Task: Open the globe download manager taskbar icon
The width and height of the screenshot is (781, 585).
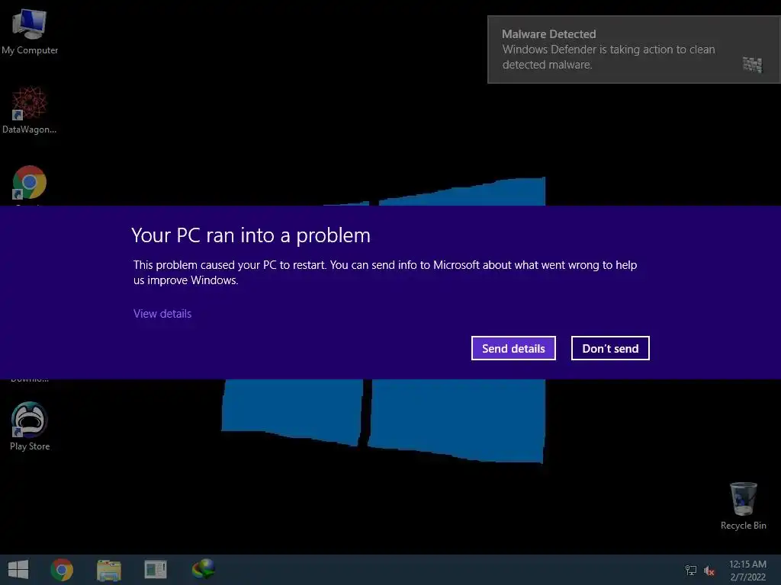Action: tap(203, 569)
